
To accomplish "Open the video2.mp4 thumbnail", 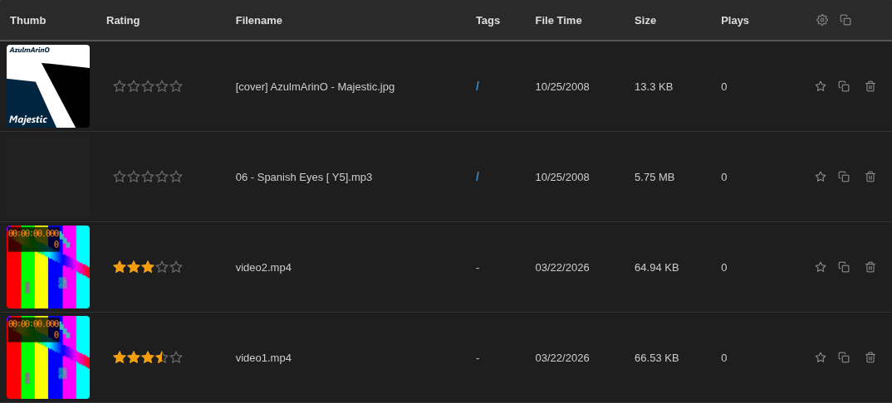I will coord(48,267).
